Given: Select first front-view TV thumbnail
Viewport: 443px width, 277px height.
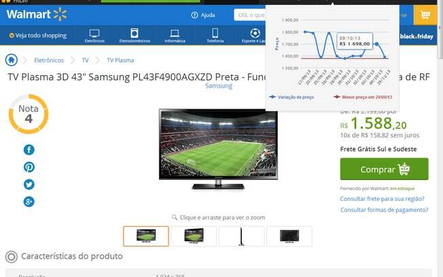Looking at the screenshot, I should tap(146, 236).
